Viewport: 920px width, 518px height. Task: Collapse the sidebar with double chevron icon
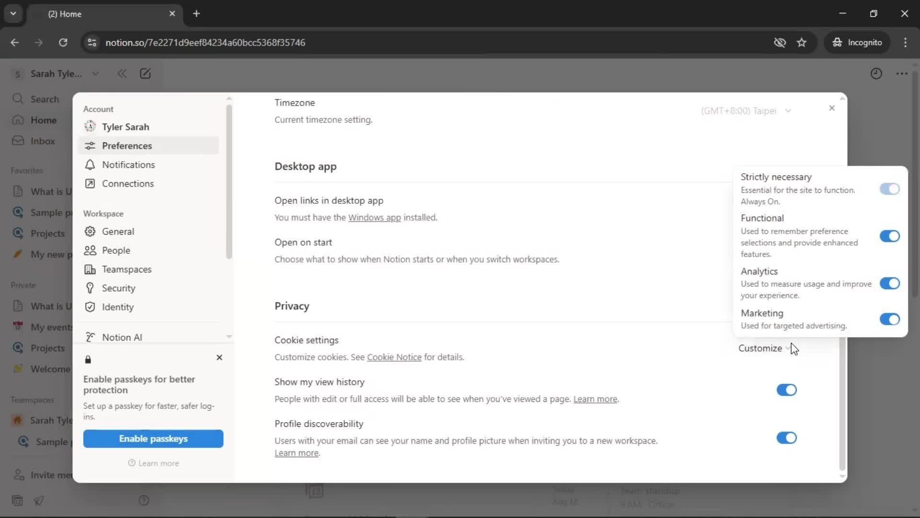click(122, 73)
